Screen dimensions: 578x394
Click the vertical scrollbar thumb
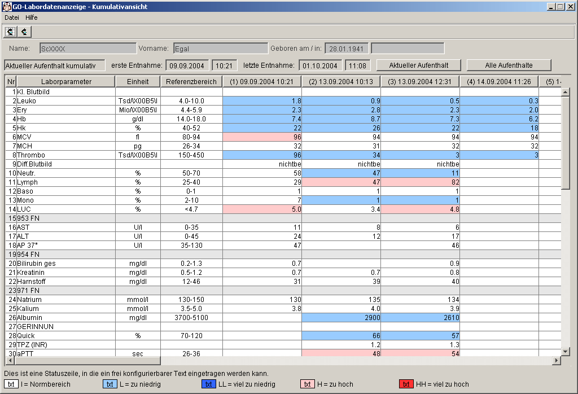(x=566, y=143)
